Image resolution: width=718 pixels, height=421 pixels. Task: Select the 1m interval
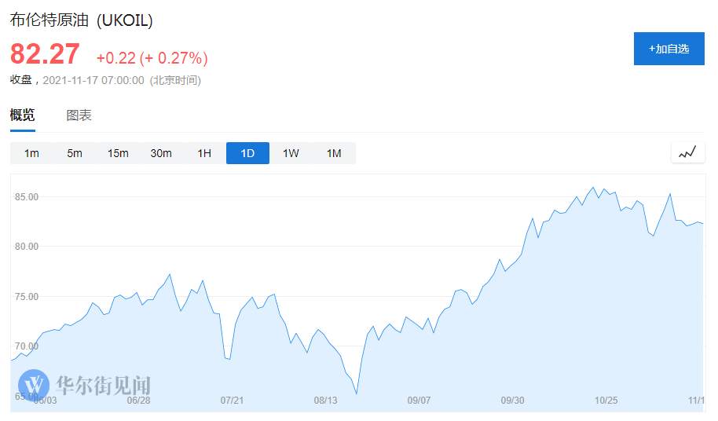[31, 153]
